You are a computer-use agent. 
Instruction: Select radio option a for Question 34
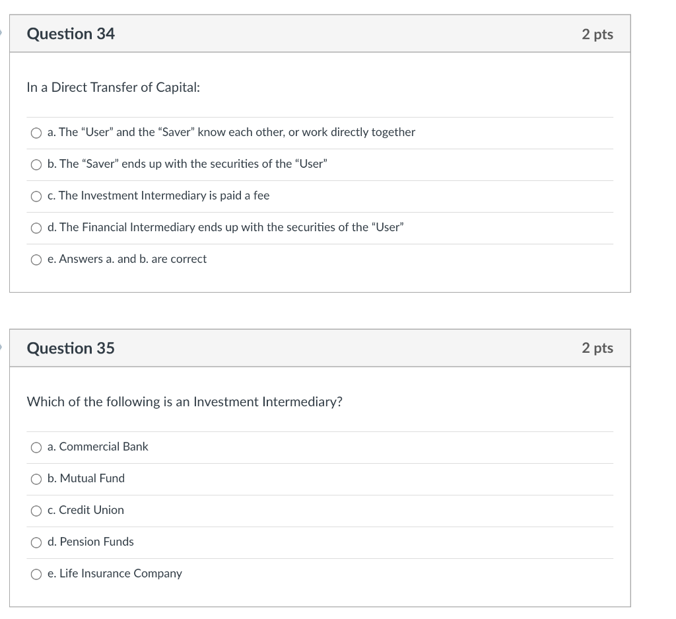36,132
